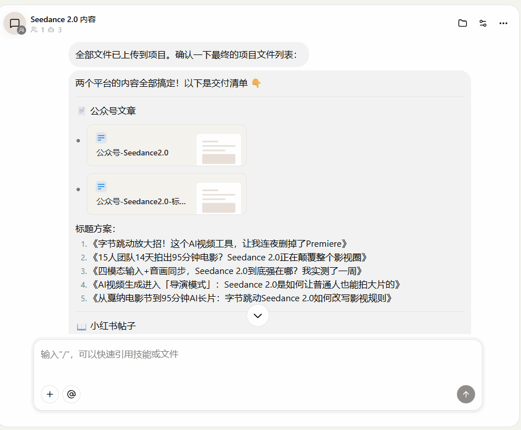
Task: Click the page icon beside 公众号文章
Action: pyautogui.click(x=82, y=111)
